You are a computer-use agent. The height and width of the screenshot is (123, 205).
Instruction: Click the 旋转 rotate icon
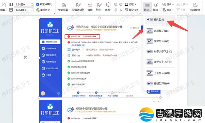(156, 5)
